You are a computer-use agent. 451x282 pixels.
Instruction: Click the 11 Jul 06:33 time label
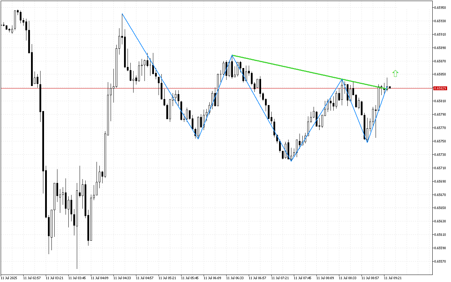point(235,278)
